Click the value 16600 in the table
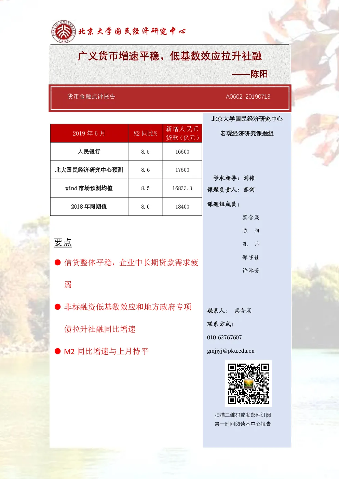This screenshot has height=479, width=339. point(182,152)
